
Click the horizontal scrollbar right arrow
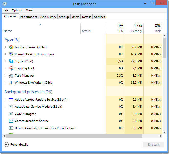point(160,136)
